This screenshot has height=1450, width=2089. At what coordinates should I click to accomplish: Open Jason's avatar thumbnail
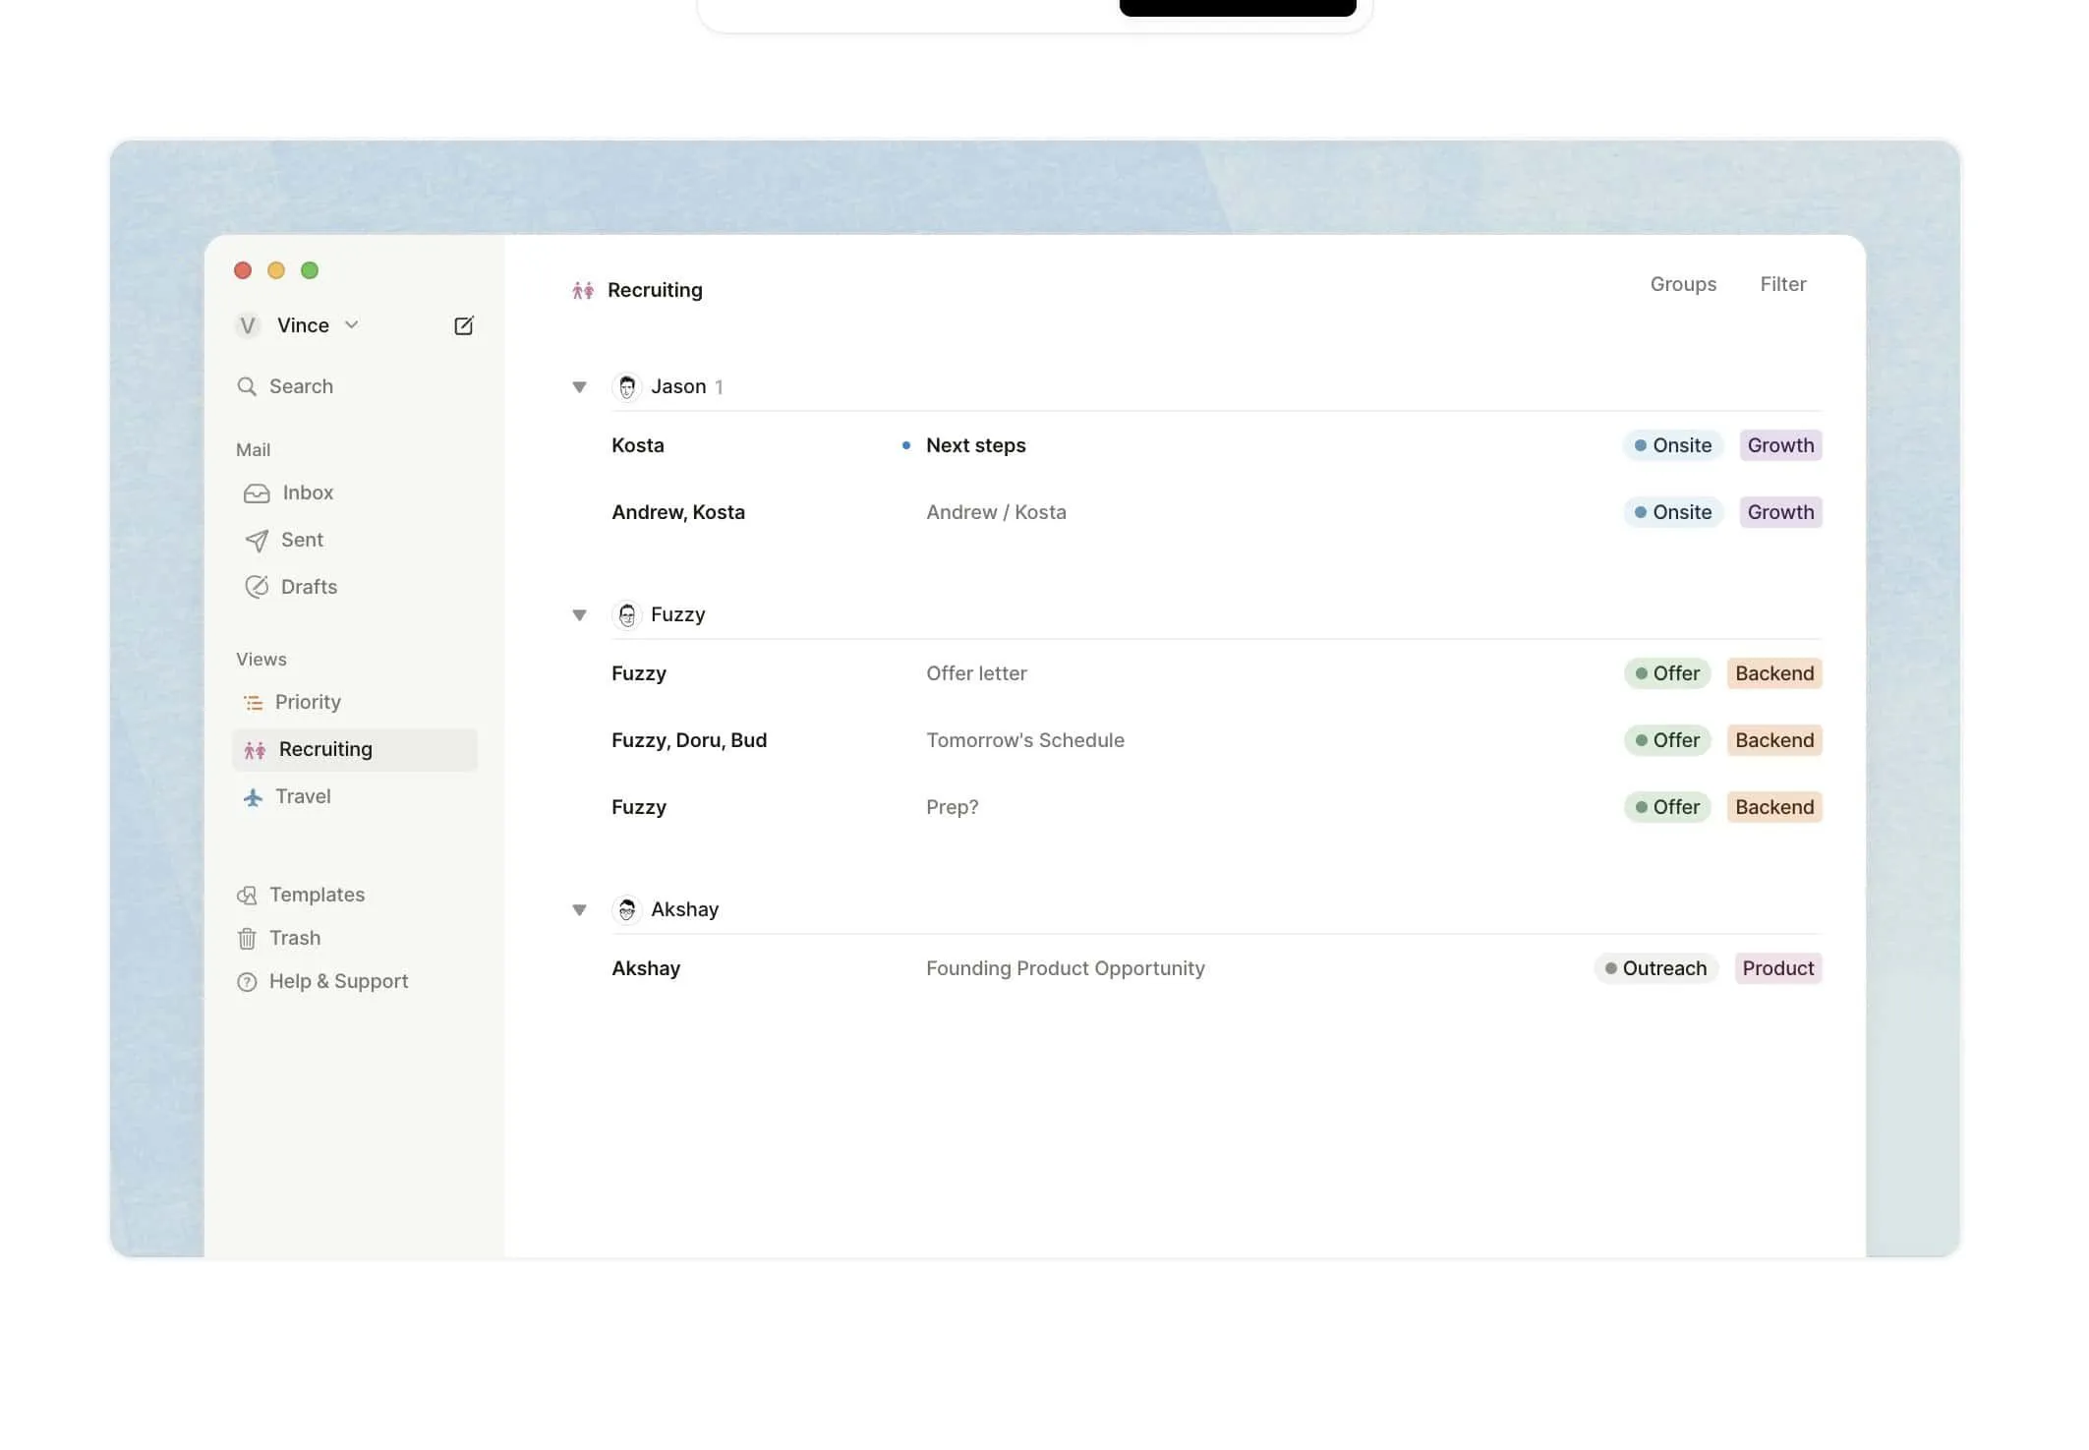click(626, 386)
